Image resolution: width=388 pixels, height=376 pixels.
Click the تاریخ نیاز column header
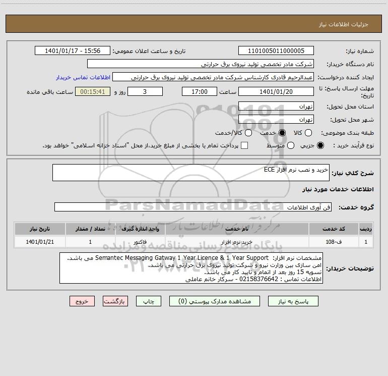(x=40, y=229)
